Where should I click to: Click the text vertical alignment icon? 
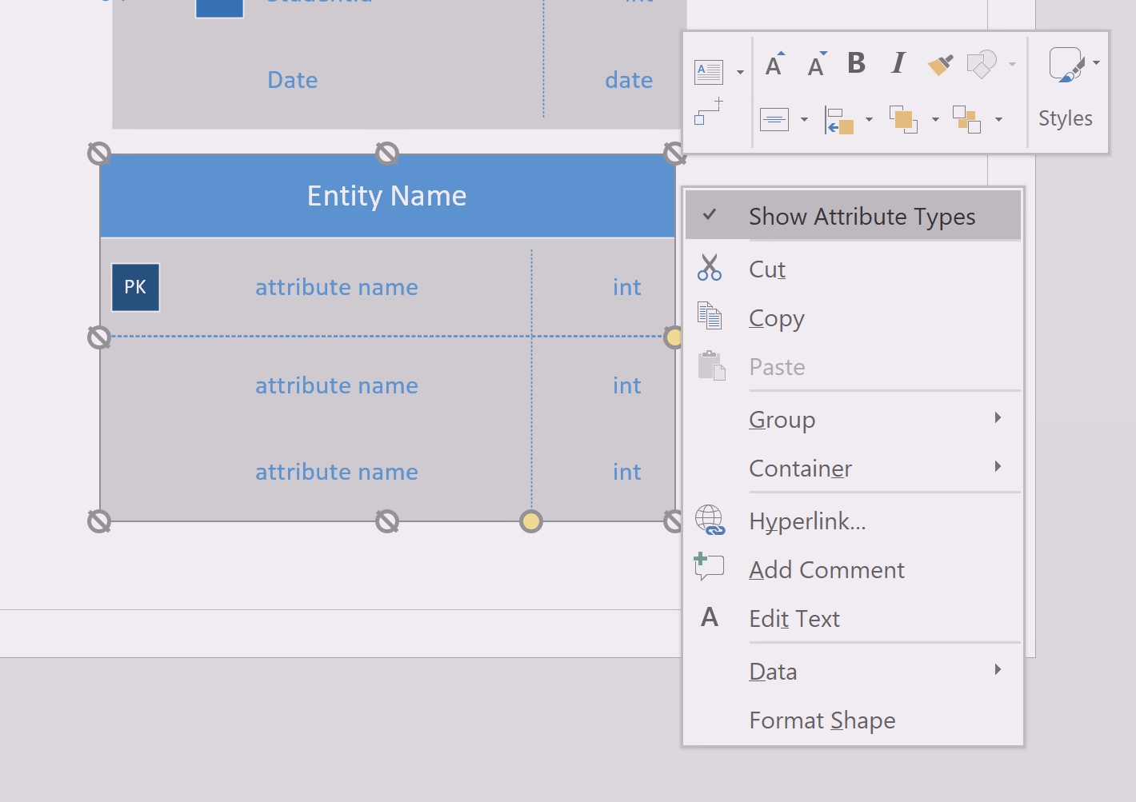[x=774, y=120]
